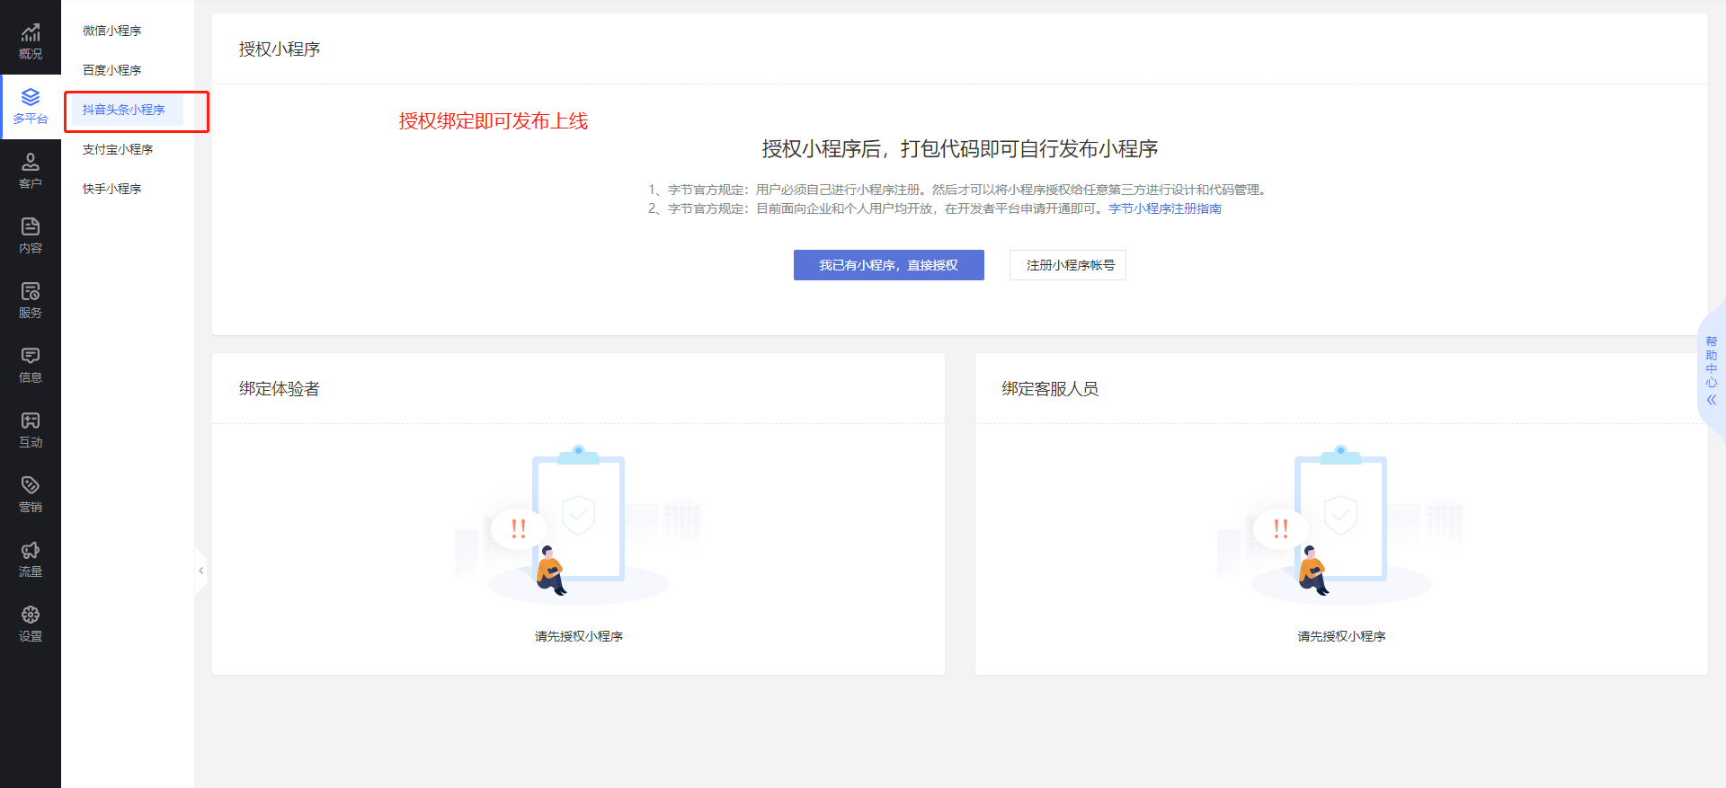Switch to 微信小程序 menu item
1726x788 pixels.
click(x=112, y=31)
